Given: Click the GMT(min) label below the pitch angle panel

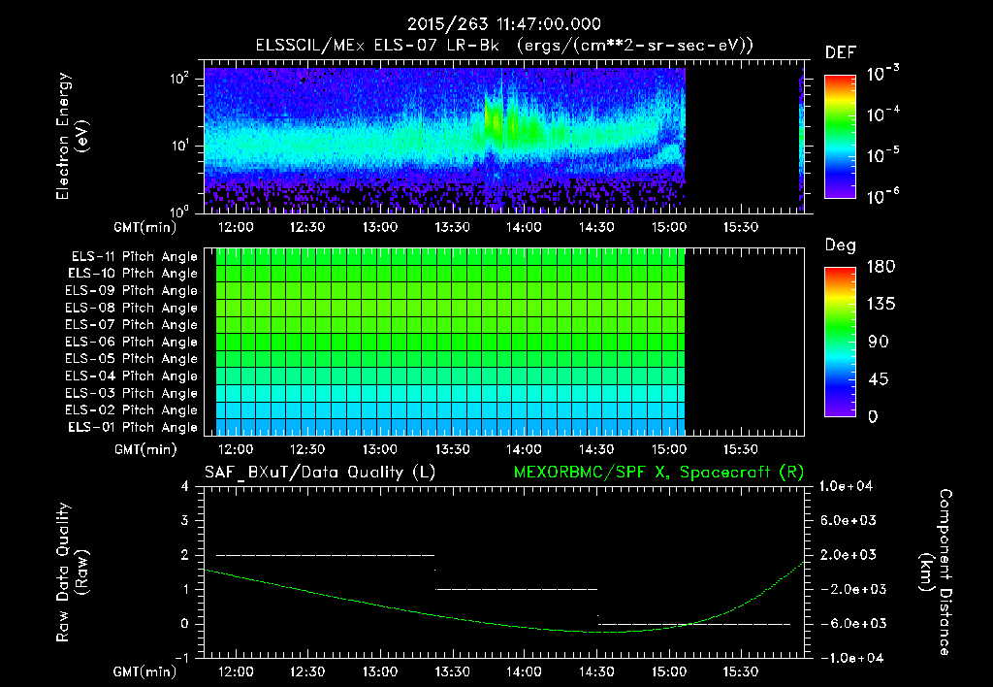Looking at the screenshot, I should pos(145,450).
